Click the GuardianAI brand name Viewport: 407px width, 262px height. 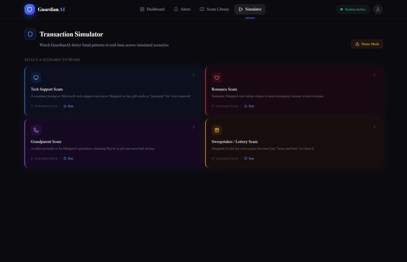click(x=51, y=9)
